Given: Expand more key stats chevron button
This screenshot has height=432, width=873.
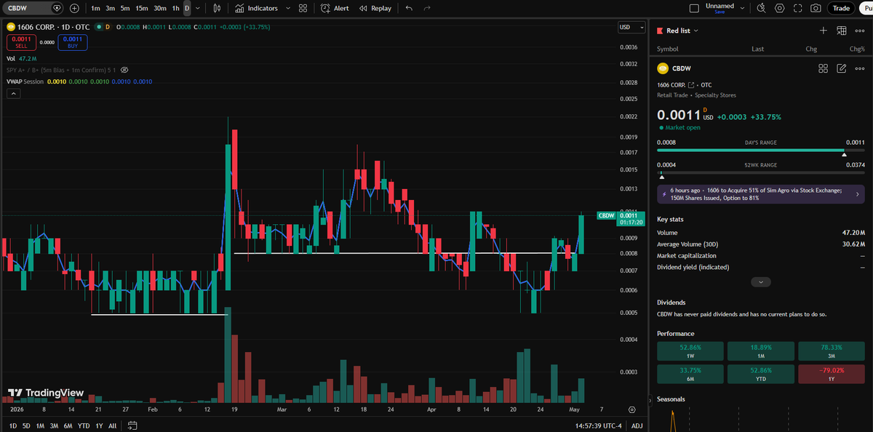Looking at the screenshot, I should point(760,281).
